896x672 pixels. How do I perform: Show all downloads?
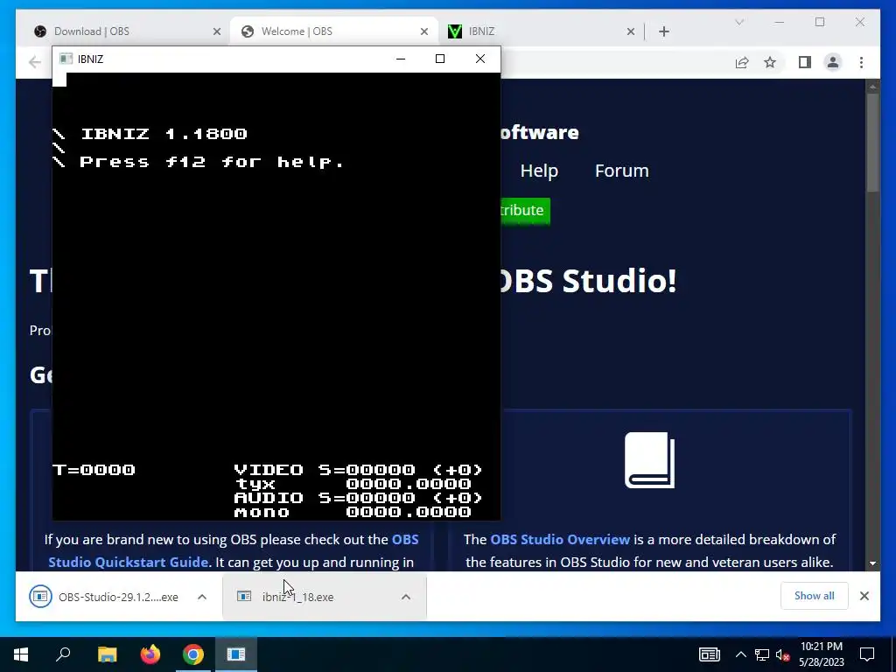tap(815, 596)
